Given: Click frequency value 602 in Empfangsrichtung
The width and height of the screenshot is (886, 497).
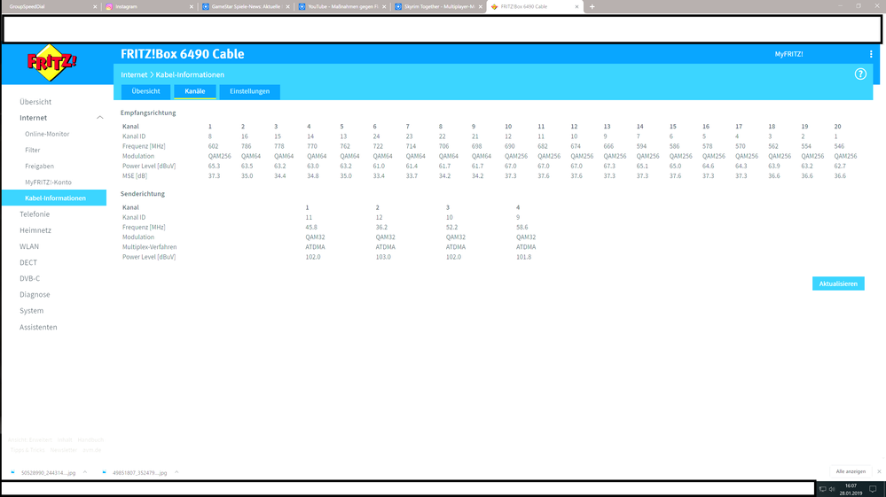Looking at the screenshot, I should point(213,146).
